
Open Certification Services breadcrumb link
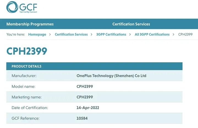[x=71, y=35]
